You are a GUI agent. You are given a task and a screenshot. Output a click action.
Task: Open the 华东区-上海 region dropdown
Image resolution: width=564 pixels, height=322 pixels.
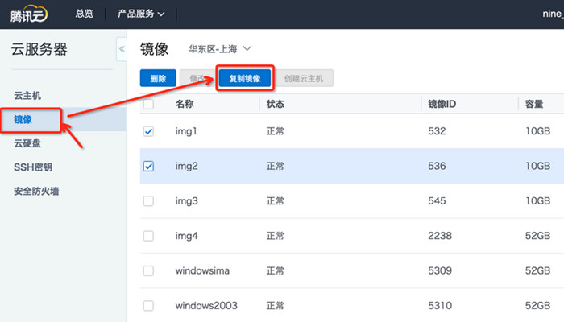pyautogui.click(x=220, y=49)
